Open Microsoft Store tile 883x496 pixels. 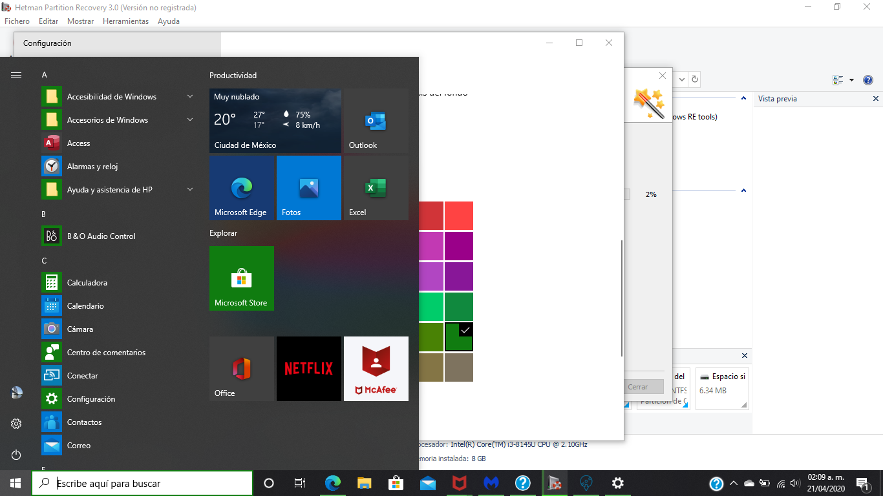[242, 278]
